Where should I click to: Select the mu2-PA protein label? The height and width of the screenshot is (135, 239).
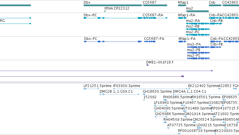point(194,44)
